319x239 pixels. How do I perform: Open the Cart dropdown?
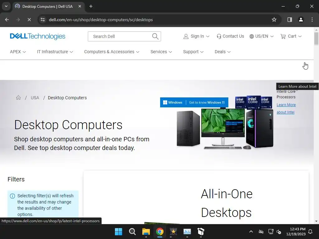tap(291, 36)
